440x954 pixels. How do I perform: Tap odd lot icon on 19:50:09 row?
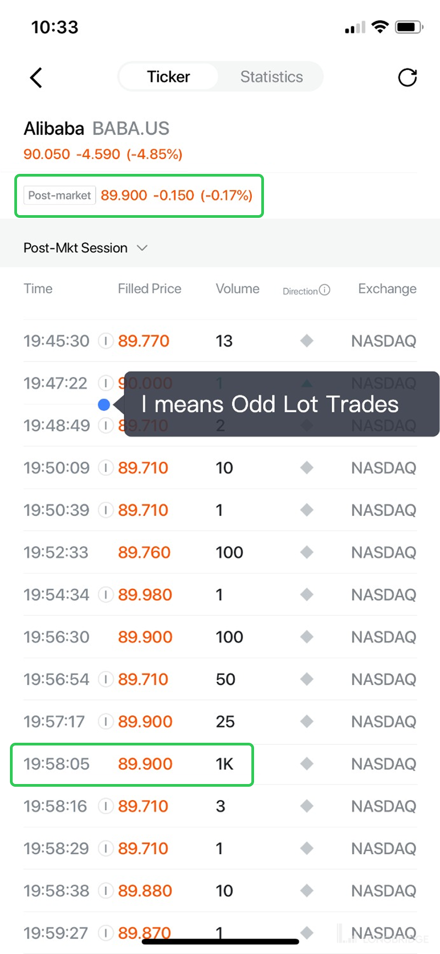pyautogui.click(x=105, y=468)
